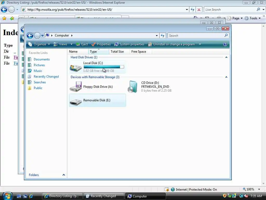Image resolution: width=266 pixels, height=200 pixels.
Task: Expand the Folders pane
Action: 64,175
